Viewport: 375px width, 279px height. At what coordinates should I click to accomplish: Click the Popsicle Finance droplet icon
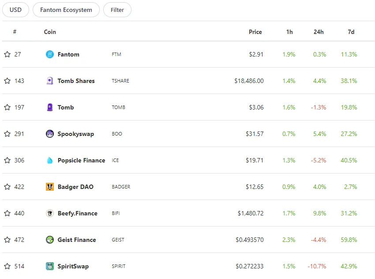tap(50, 160)
